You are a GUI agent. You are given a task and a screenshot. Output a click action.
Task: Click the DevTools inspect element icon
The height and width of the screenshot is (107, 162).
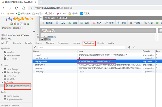click(x=2, y=43)
